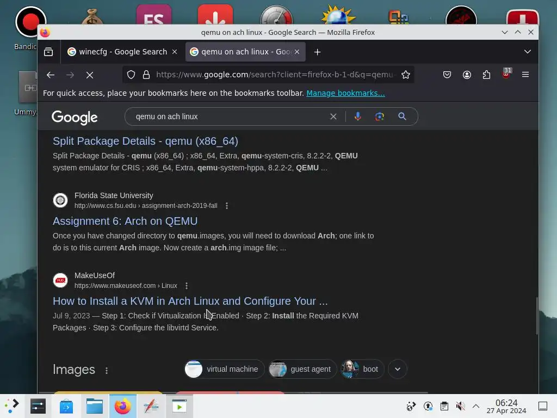Go back to the previous page
Screen dimensions: 557x418
point(51,75)
